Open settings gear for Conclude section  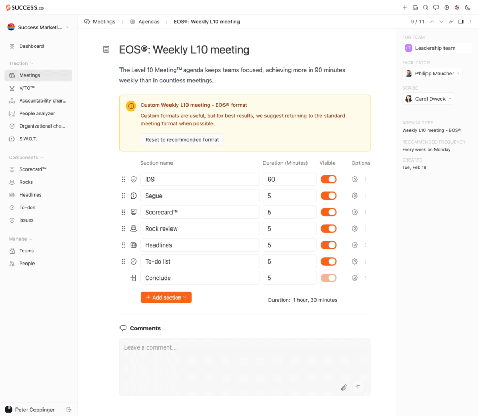(x=355, y=278)
